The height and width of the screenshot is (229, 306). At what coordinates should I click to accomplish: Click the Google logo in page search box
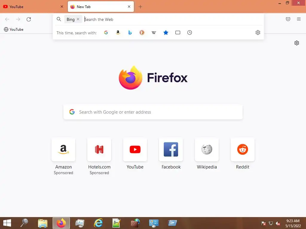(x=72, y=112)
